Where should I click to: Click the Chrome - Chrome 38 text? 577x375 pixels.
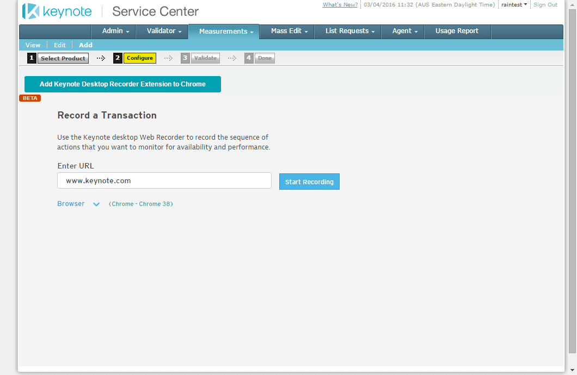[x=140, y=204]
